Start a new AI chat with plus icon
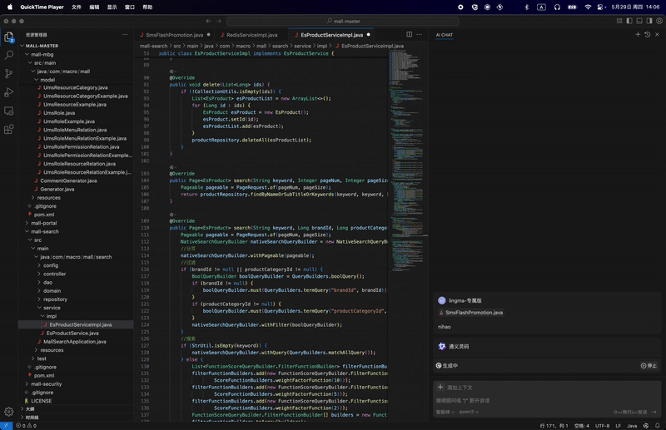This screenshot has width=666, height=430. point(638,35)
